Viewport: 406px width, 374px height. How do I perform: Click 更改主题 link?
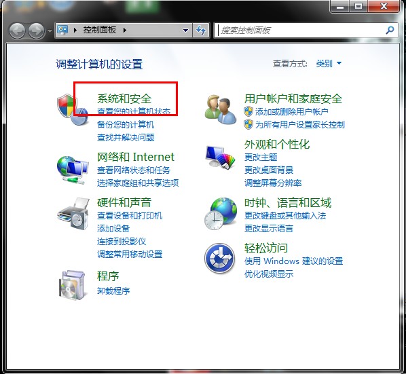[261, 157]
